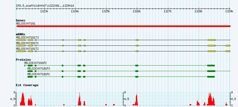Click T1 transcript's yellow exon at 1326k

point(137,45)
